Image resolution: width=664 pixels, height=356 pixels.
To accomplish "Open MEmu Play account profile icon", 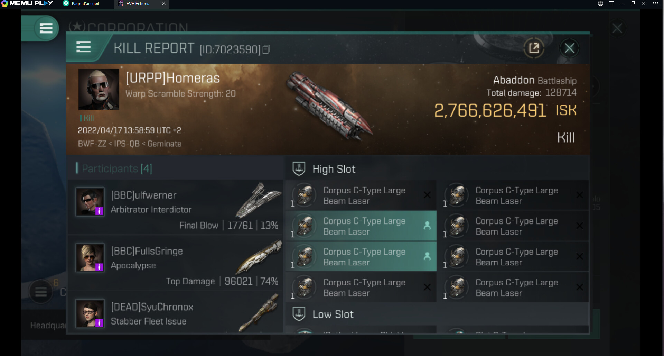I will point(600,3).
